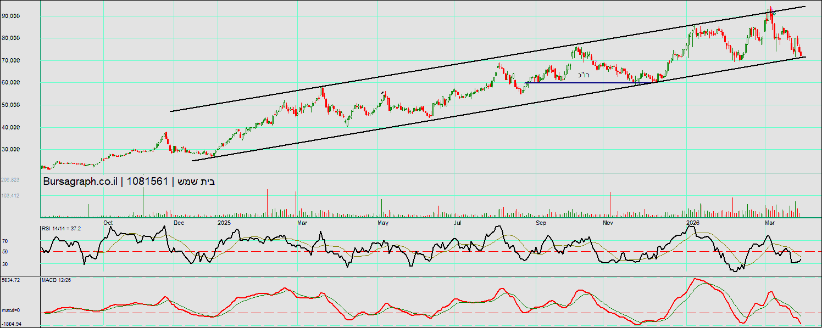Click the Jul date label

458,223
